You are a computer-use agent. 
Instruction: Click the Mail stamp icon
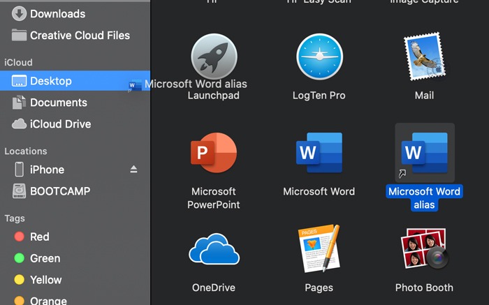coord(424,57)
